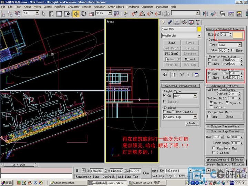Click the Normal modifier button
Image resolution: width=248 pixels, height=186 pixels.
(x=190, y=59)
